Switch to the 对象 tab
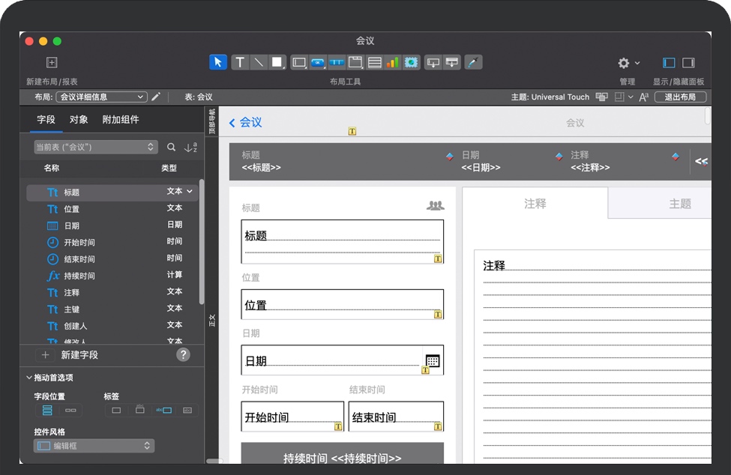Screen dimensions: 731x475 pyautogui.click(x=79, y=120)
